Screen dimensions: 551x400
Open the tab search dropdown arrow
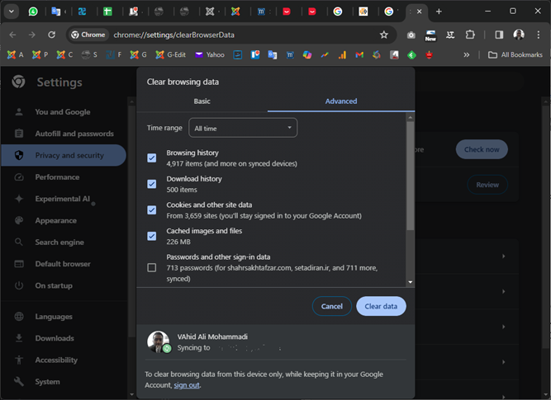(12, 12)
